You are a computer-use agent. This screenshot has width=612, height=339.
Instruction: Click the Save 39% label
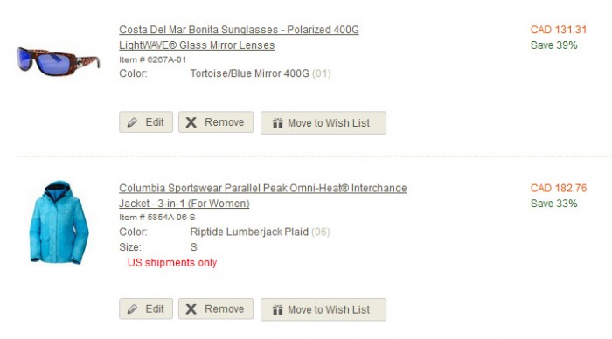(553, 45)
